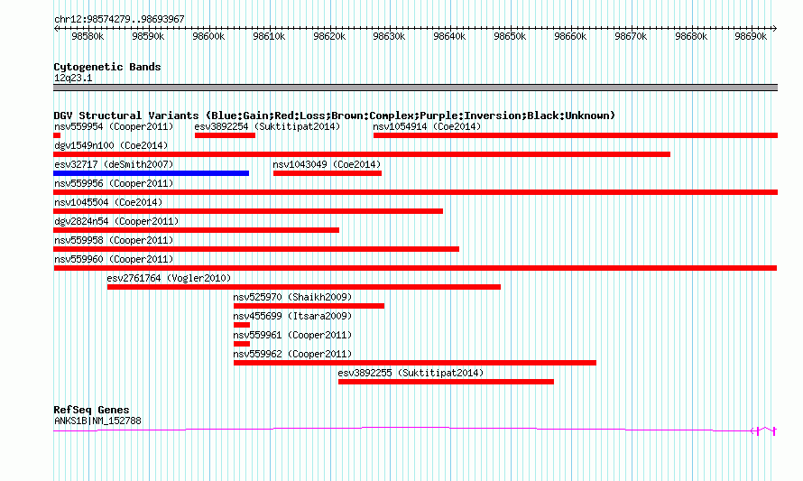Select the gray 12q23.1 cytogenetic band bar
Screen dimensions: 803x481
click(x=415, y=88)
